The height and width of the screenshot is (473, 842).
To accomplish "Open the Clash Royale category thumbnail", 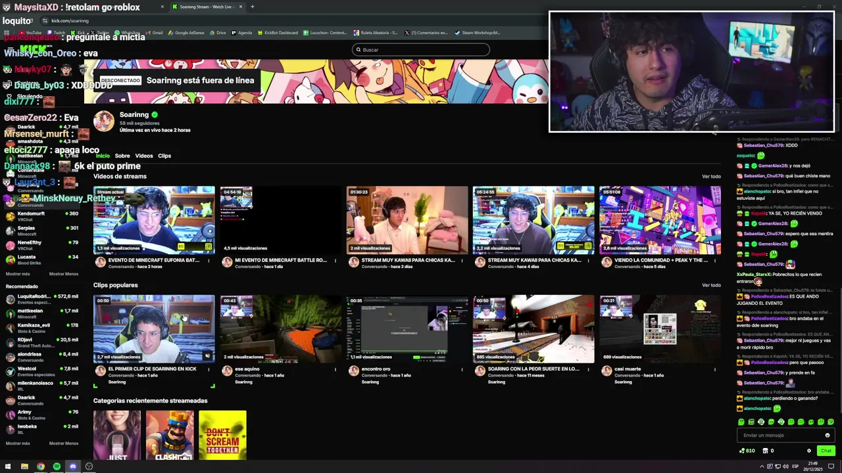I will (x=170, y=436).
